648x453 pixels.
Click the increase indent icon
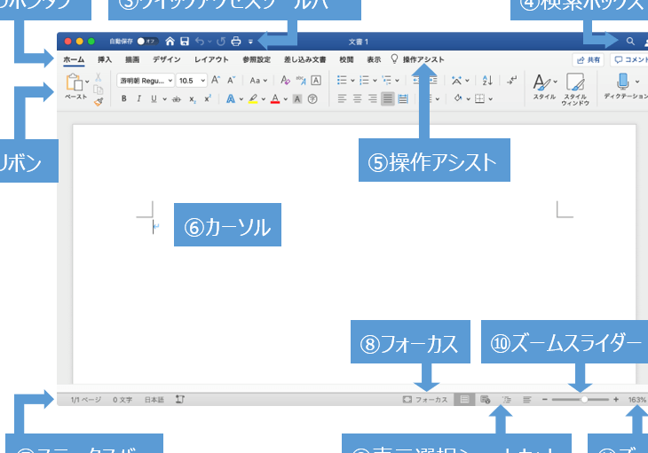(432, 80)
